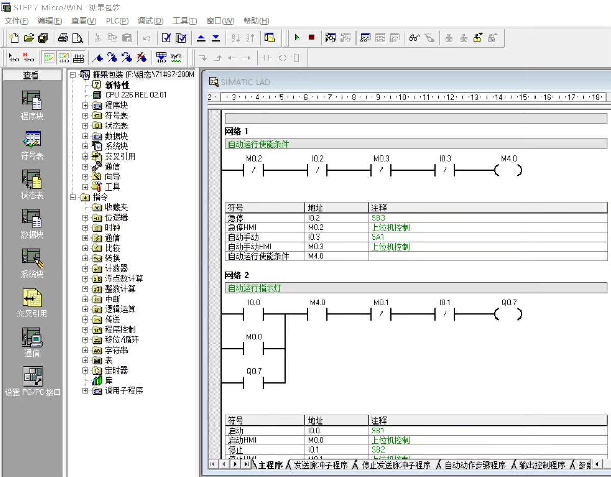
Task: Click the tab scroll to last arrow
Action: pos(246,464)
